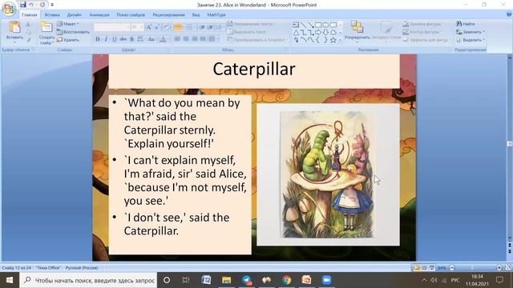Decrease the list indent level
513x288 pixels.
point(202,27)
